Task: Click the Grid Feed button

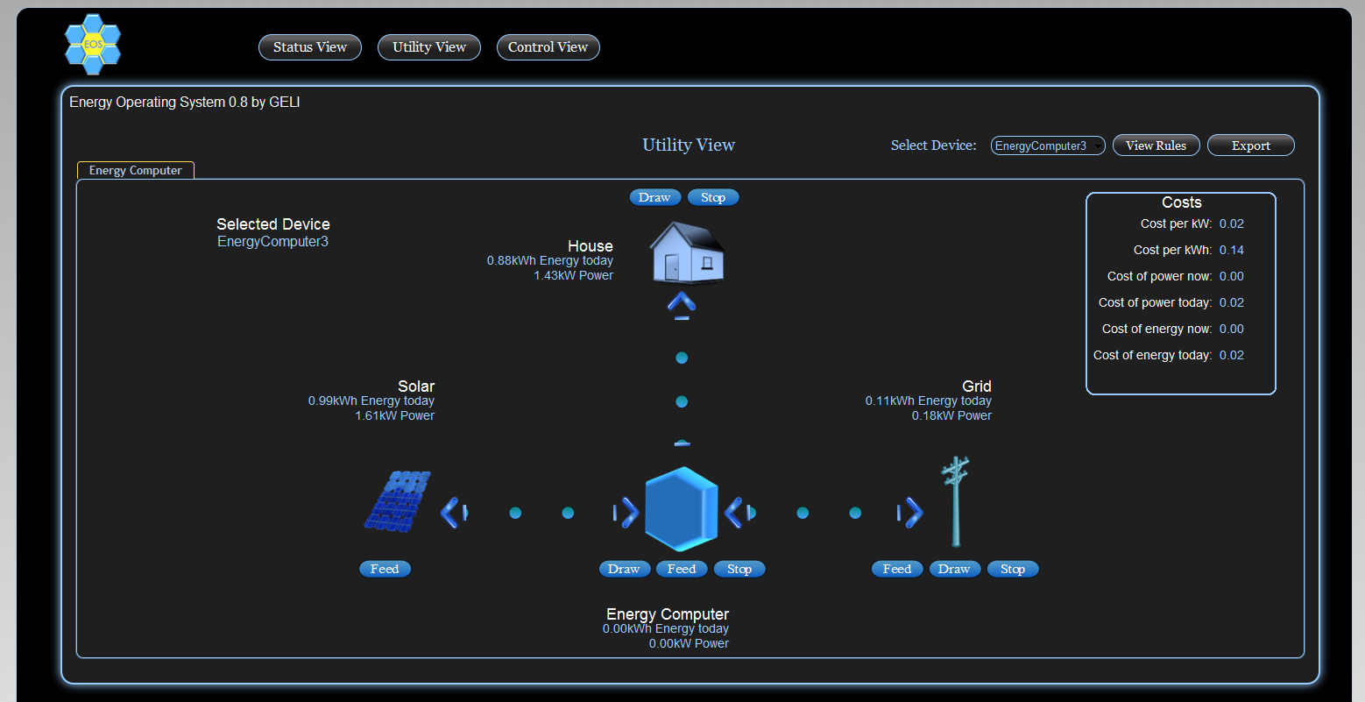Action: click(x=897, y=569)
